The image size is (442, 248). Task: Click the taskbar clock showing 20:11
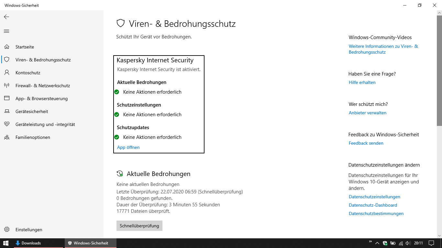tap(418, 243)
